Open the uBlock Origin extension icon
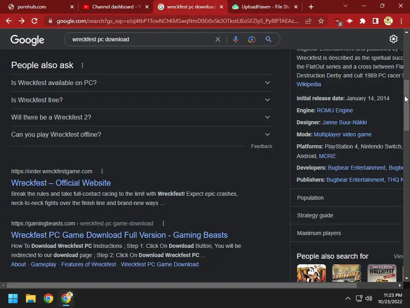The width and height of the screenshot is (410, 308). (x=338, y=22)
